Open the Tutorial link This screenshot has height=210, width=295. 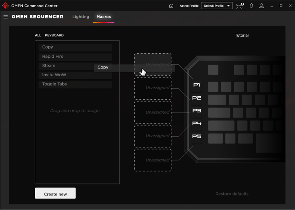[242, 35]
